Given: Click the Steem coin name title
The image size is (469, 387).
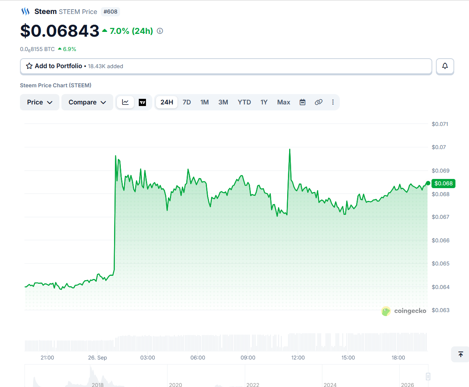Looking at the screenshot, I should tap(45, 12).
